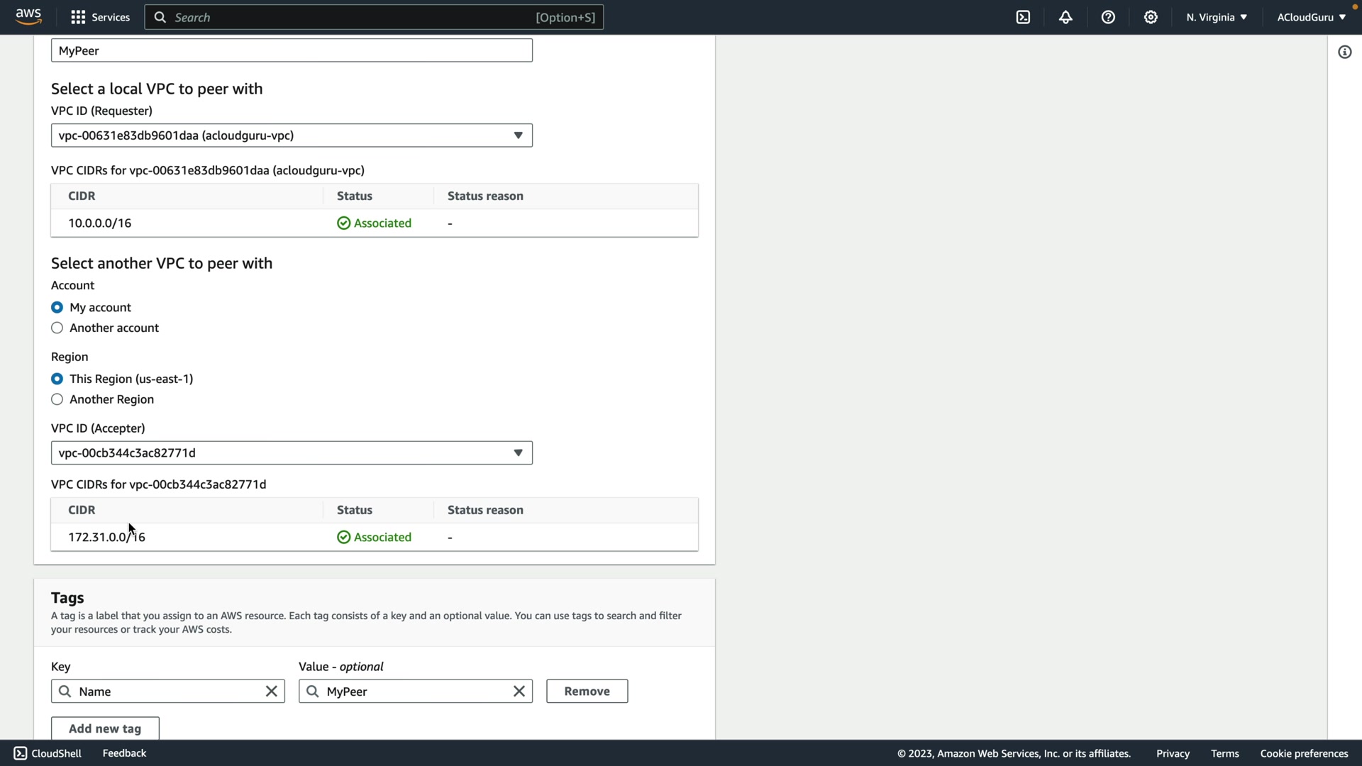
Task: Open the help question mark menu
Action: tap(1108, 17)
